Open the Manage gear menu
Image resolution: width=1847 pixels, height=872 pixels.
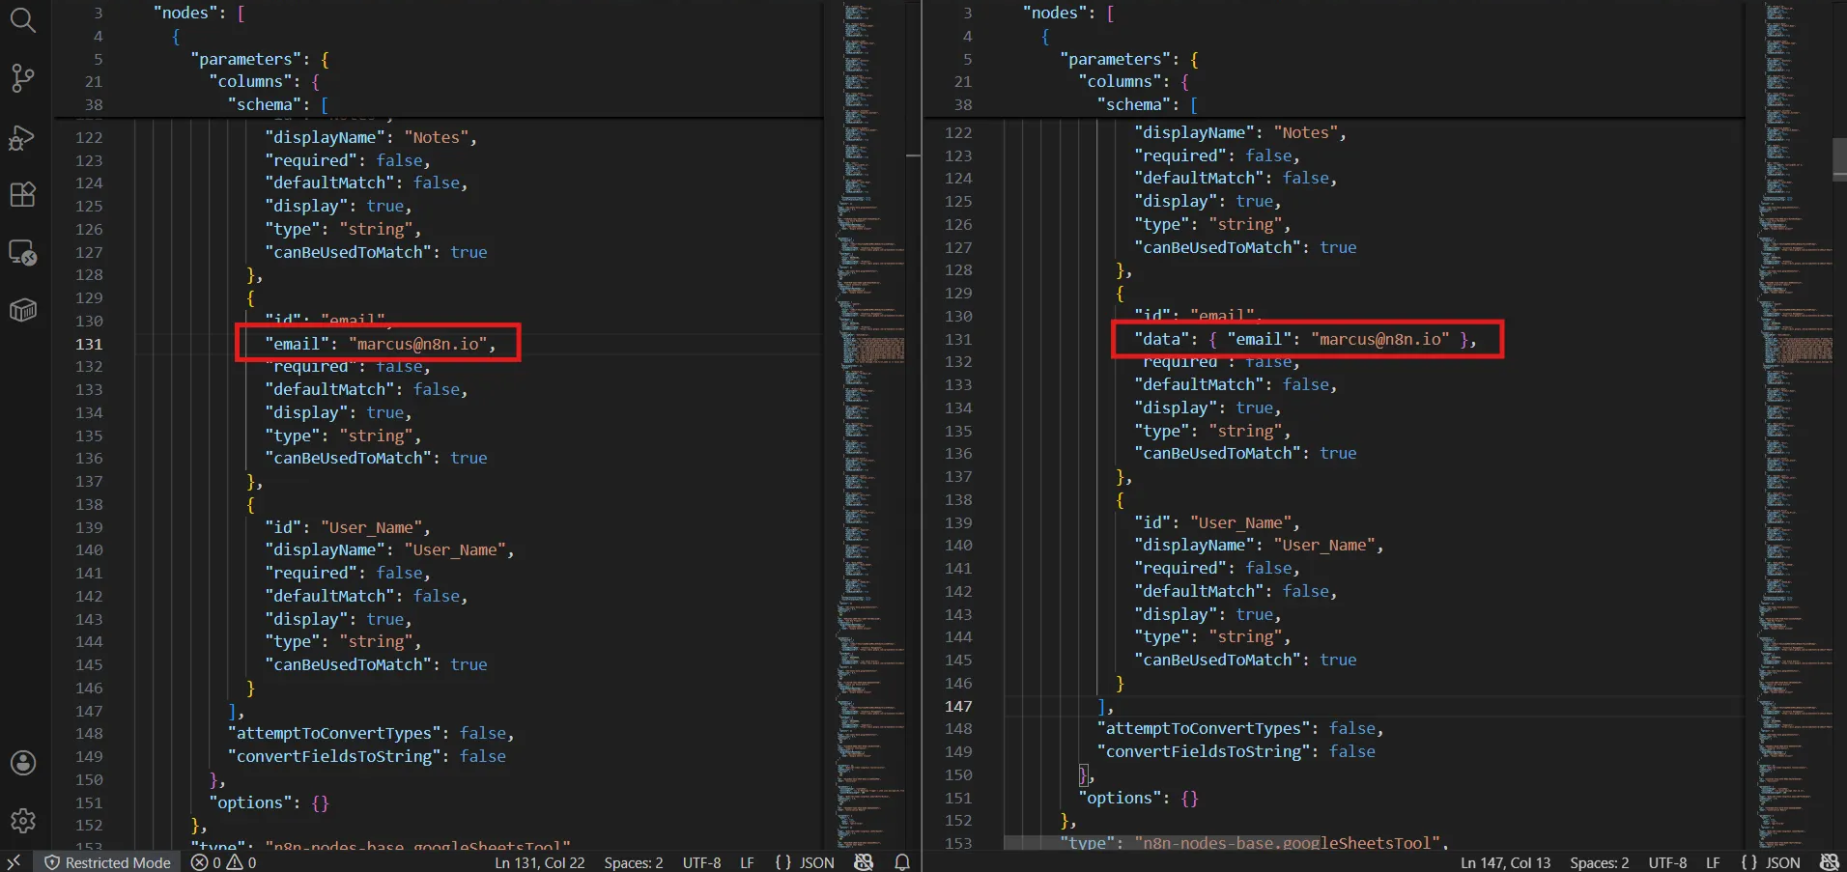22,821
